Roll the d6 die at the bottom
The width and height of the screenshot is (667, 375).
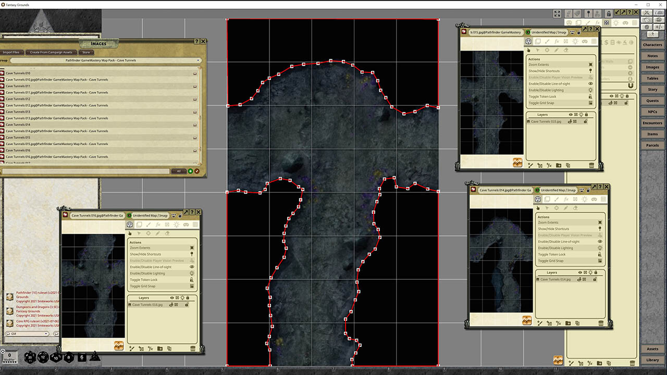[81, 357]
